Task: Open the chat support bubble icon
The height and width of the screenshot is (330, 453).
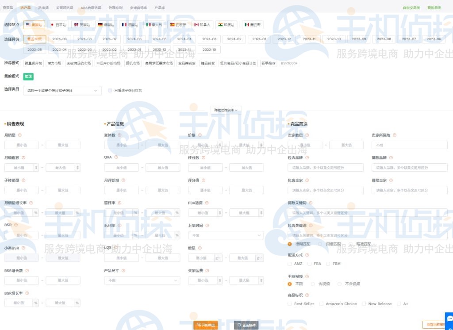Action: (x=447, y=319)
